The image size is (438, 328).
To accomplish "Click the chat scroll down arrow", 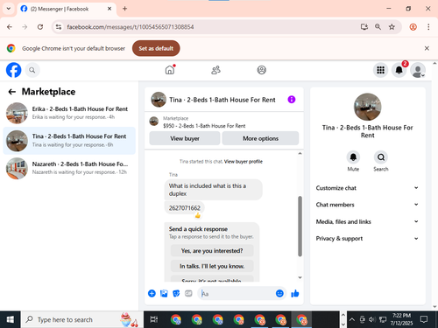I will 300,277.
